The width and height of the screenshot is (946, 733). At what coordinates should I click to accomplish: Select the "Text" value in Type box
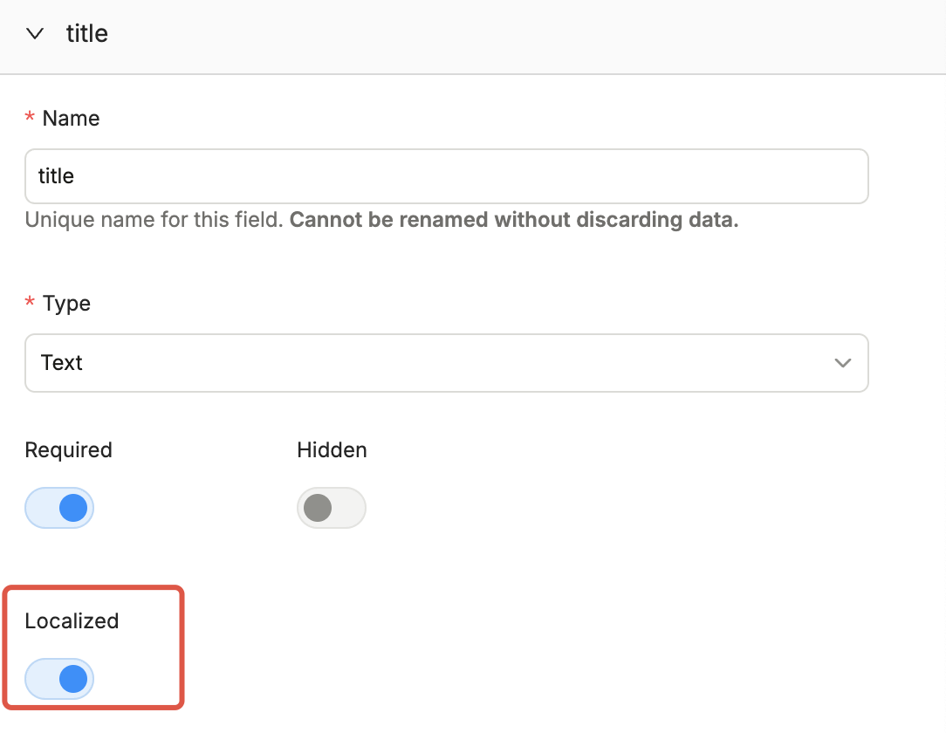pos(62,362)
